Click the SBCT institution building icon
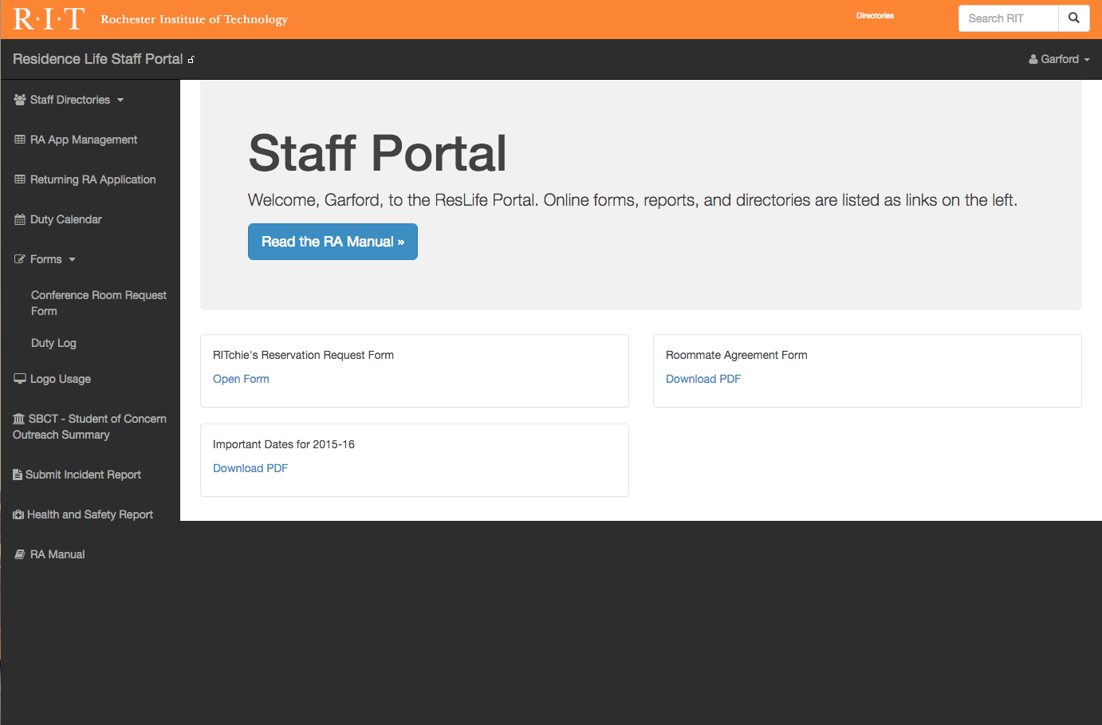The width and height of the screenshot is (1102, 725). [19, 419]
